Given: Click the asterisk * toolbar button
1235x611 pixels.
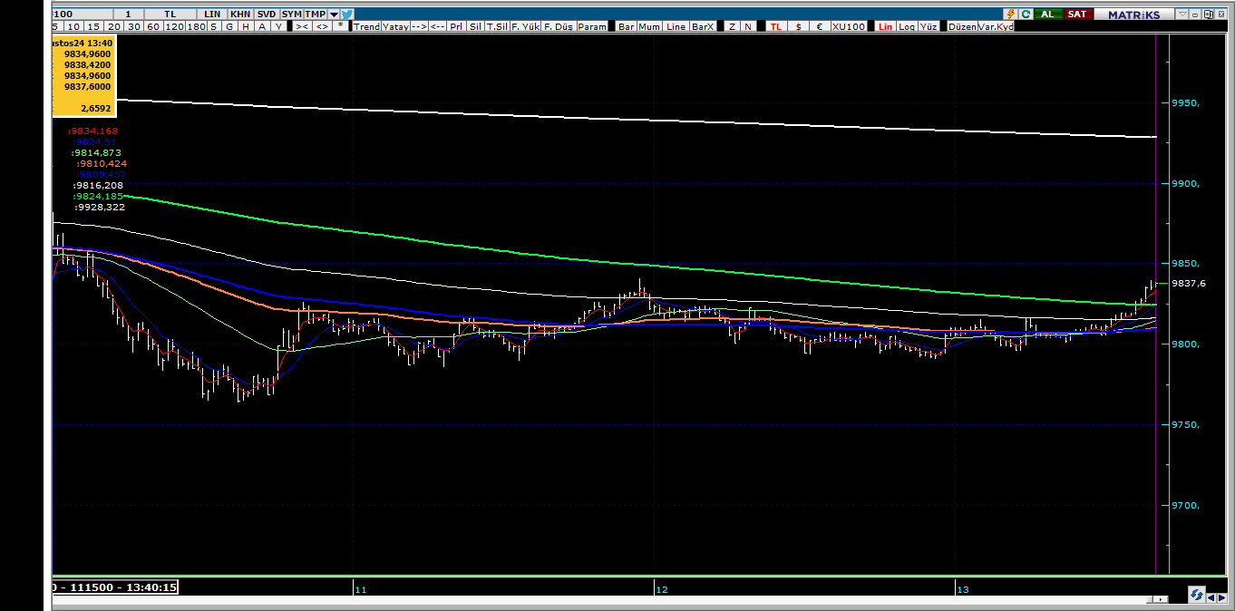Looking at the screenshot, I should point(340,26).
